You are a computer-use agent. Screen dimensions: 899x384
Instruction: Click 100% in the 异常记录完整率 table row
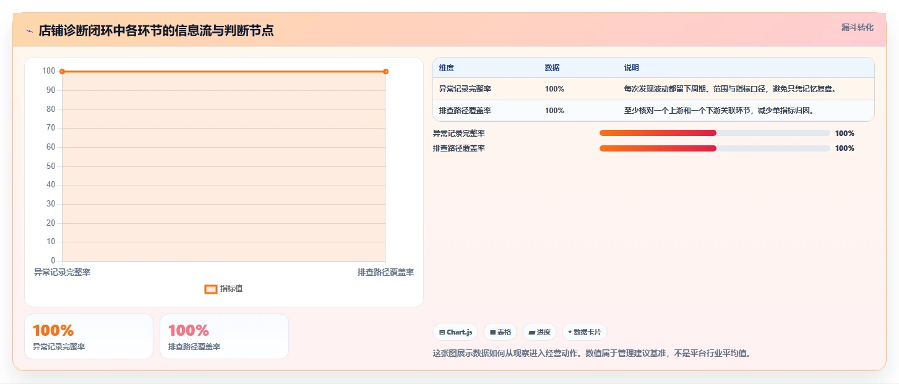554,89
